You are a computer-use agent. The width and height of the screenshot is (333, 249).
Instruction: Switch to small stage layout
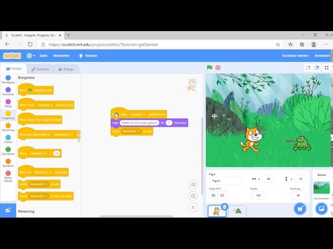coord(308,68)
